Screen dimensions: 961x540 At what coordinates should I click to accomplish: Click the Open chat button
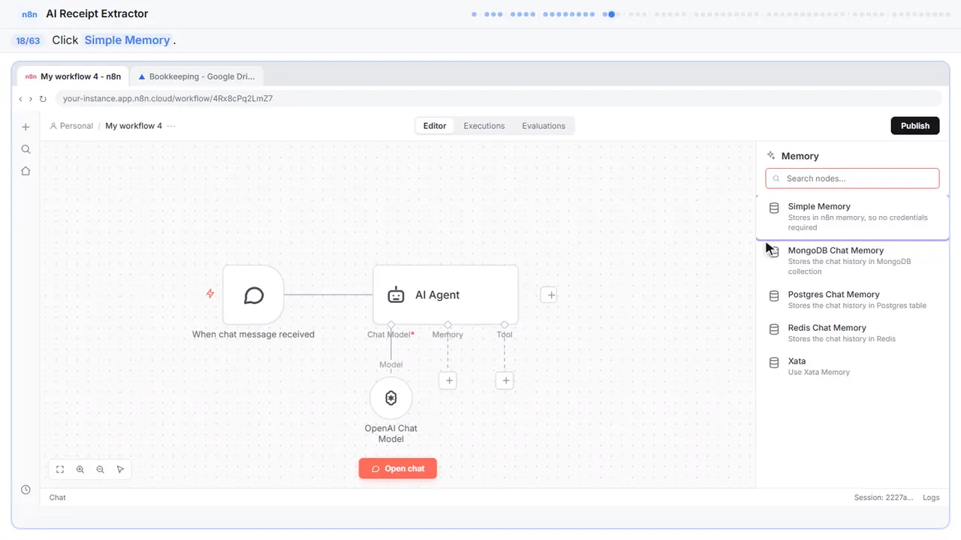point(398,469)
